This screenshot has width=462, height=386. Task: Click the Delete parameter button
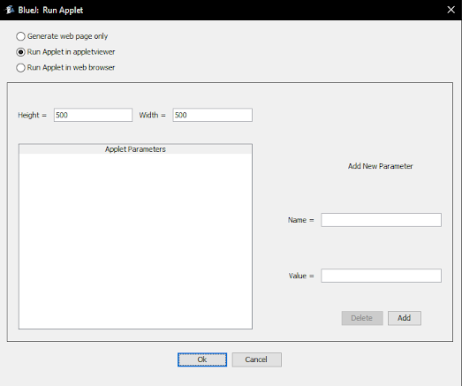362,318
